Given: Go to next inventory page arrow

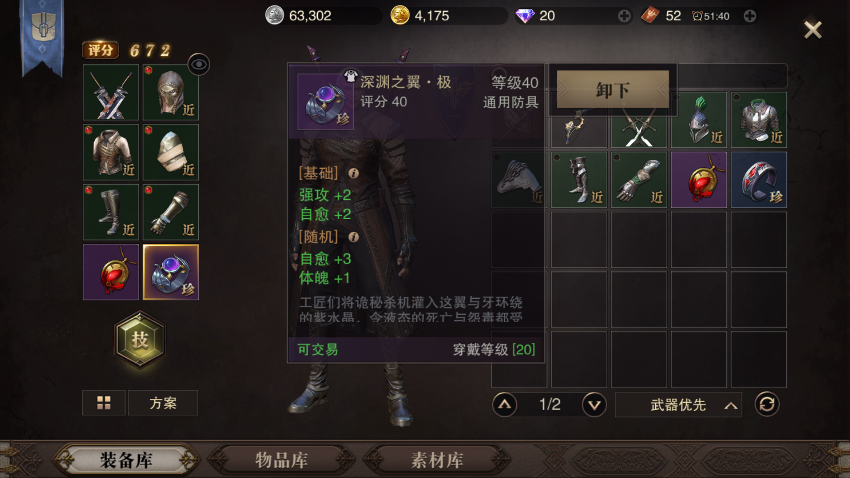Looking at the screenshot, I should [594, 405].
